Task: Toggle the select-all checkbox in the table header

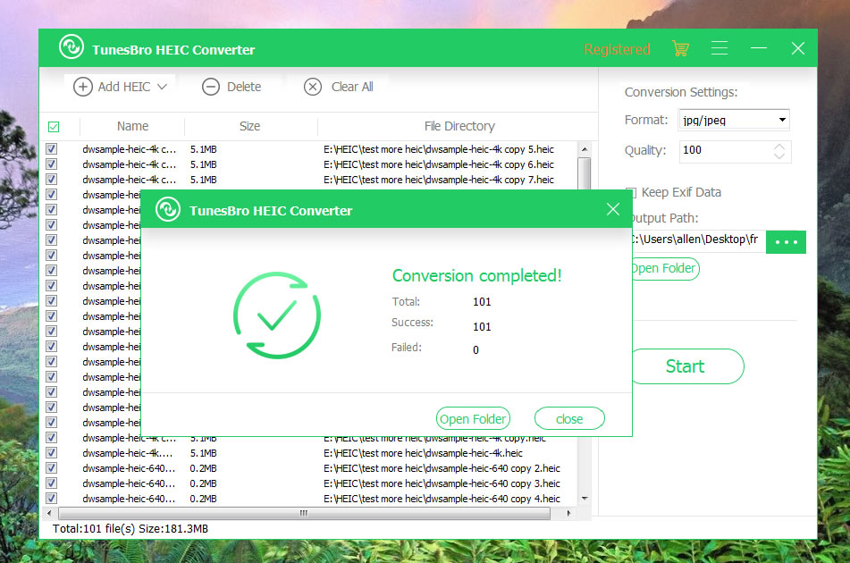Action: (54, 127)
